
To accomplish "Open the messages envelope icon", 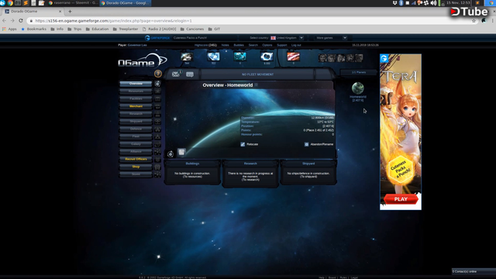I will click(x=176, y=74).
